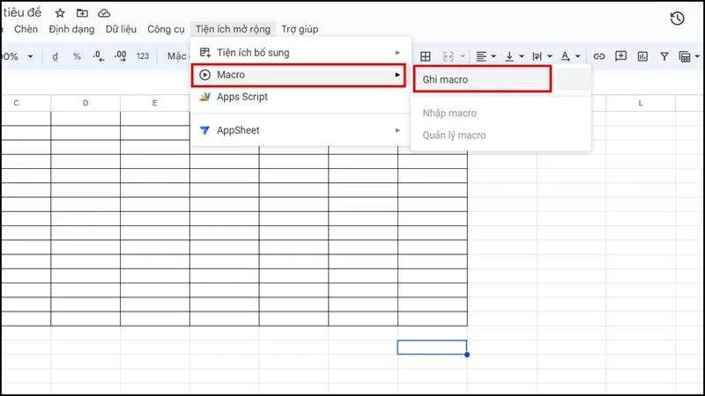Select Macro in the extensions menu
Screen dimensions: 705x396
coord(298,75)
